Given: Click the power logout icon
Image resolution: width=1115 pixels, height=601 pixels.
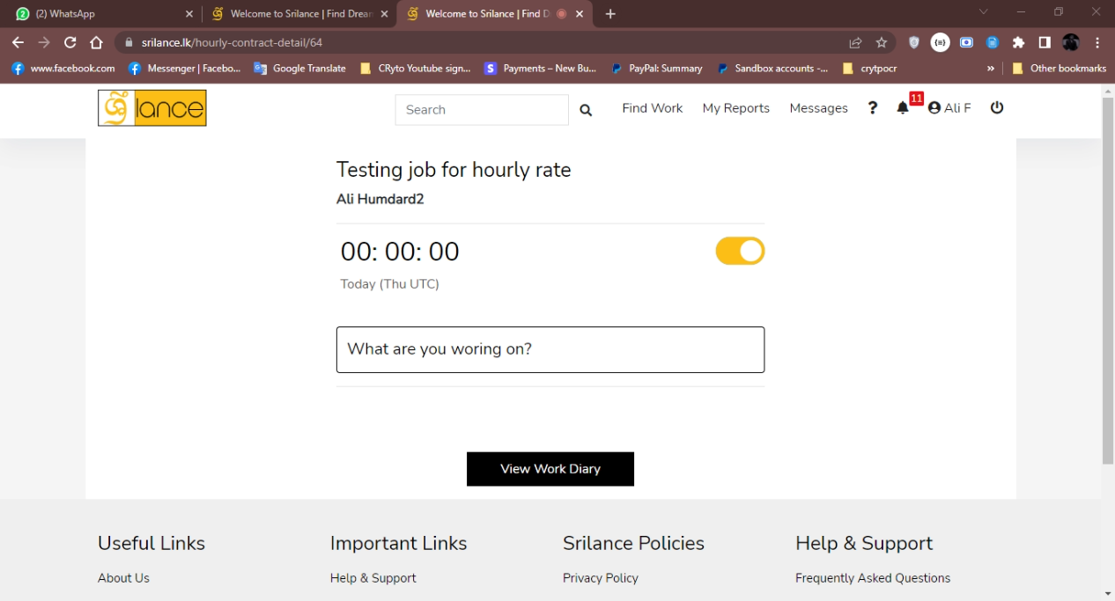Looking at the screenshot, I should coord(997,107).
